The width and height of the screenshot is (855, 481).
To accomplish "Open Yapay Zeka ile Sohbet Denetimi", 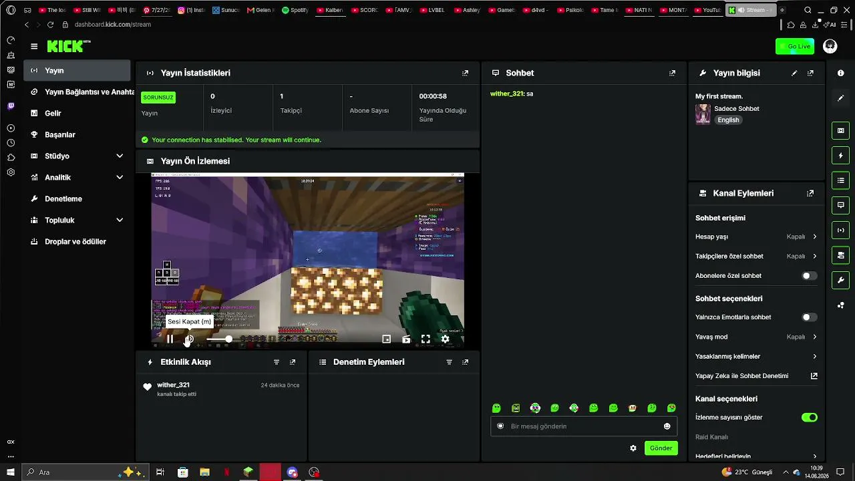I will click(756, 375).
